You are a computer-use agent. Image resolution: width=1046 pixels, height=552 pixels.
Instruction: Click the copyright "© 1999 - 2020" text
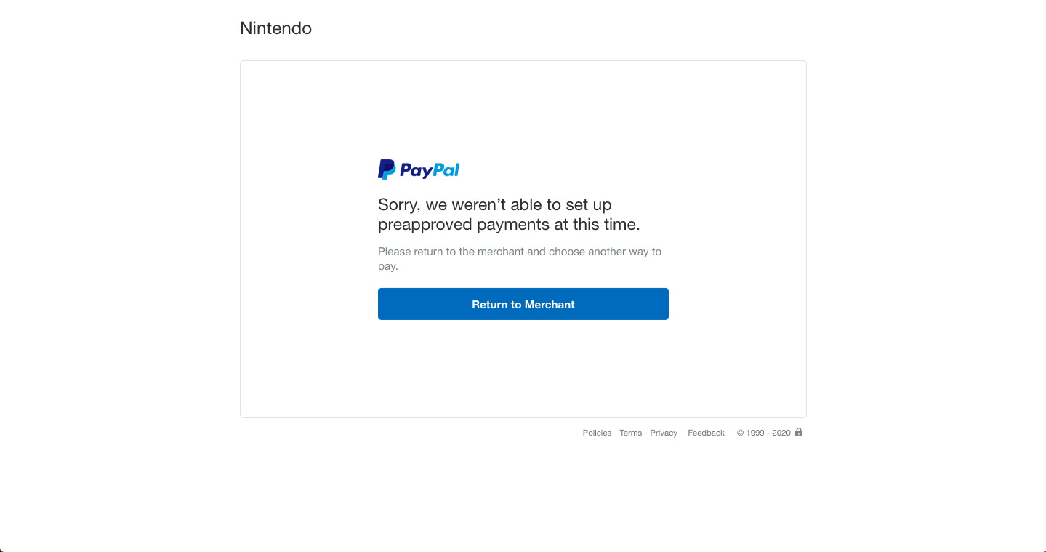(x=763, y=433)
